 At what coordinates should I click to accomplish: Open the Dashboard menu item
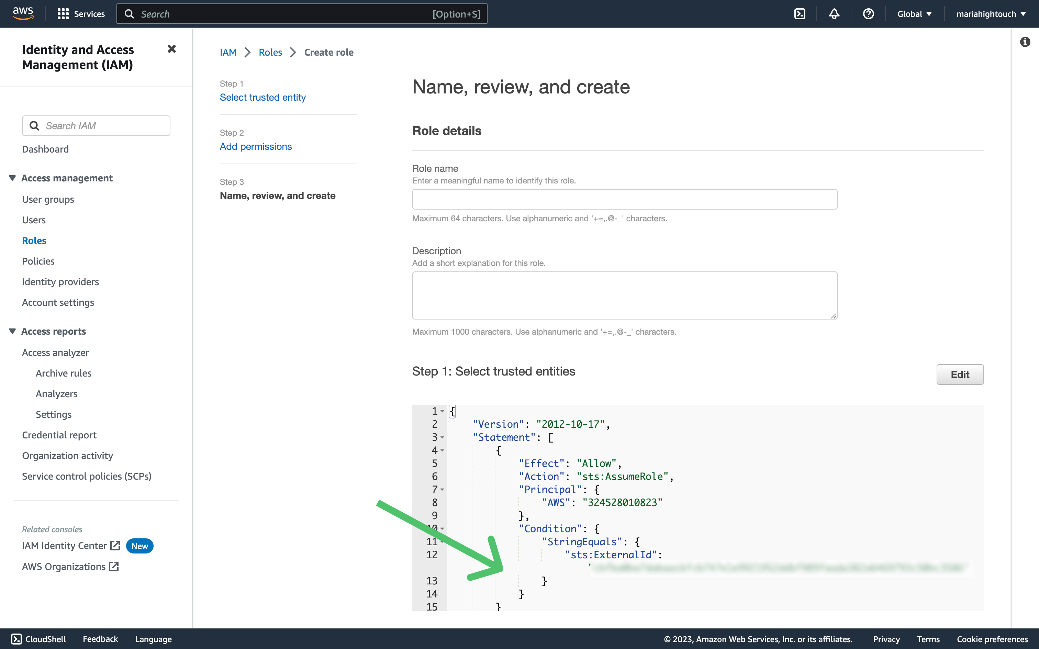click(45, 149)
